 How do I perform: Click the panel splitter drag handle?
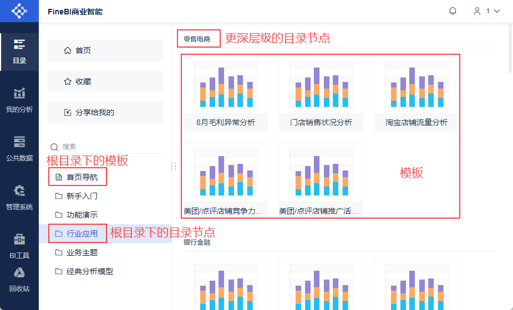click(x=174, y=166)
